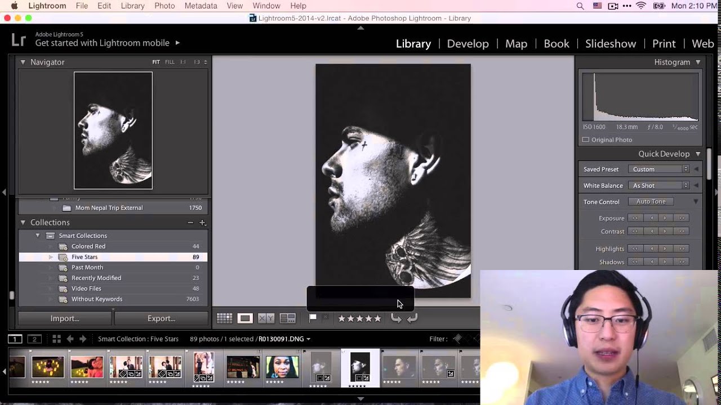Open the White Balance dropdown
The width and height of the screenshot is (721, 405).
[x=659, y=186]
